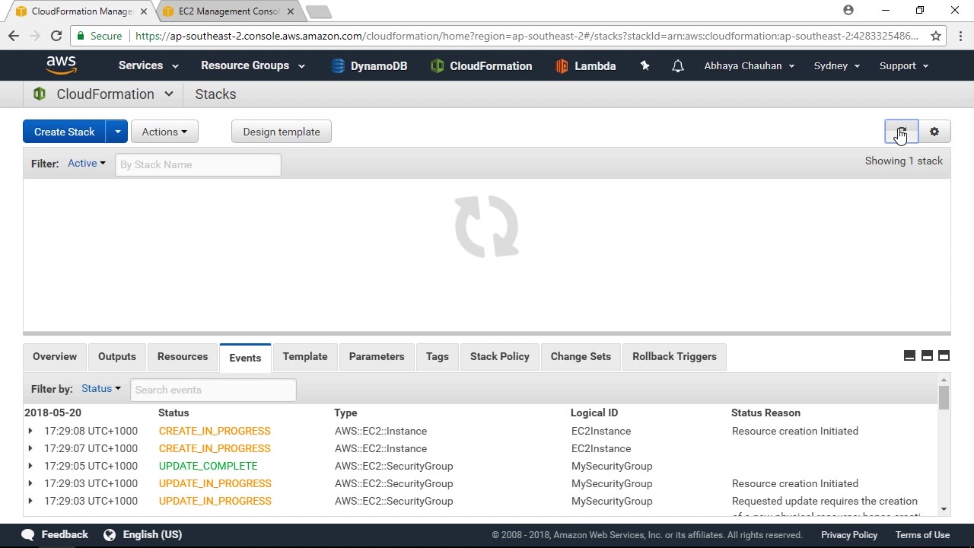Open the Actions dropdown

[x=164, y=132]
